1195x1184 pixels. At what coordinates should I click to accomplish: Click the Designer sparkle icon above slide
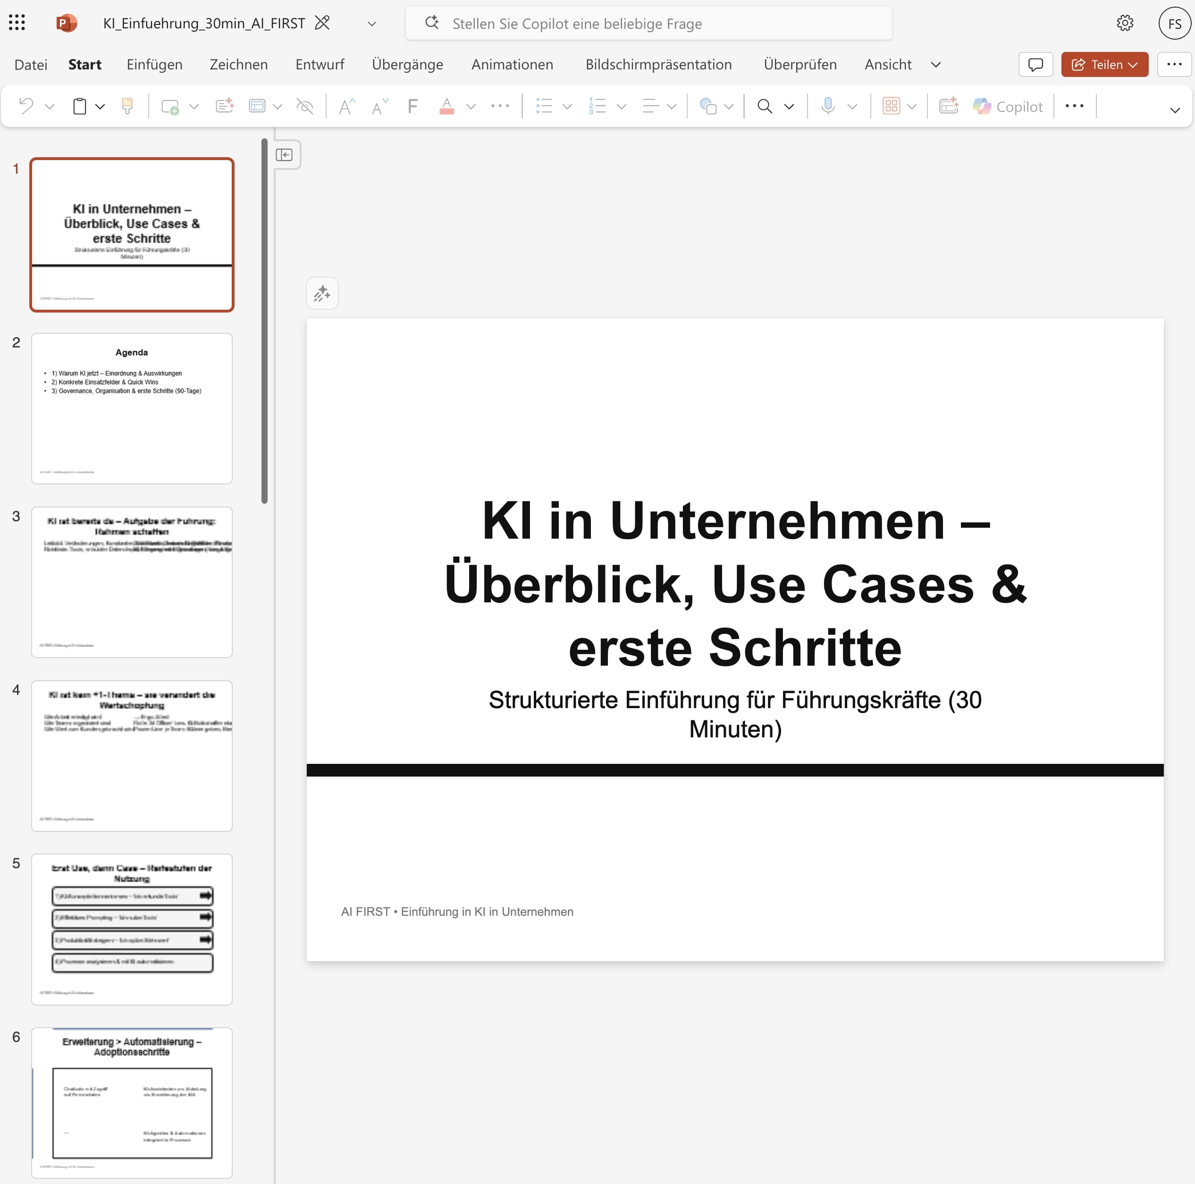322,293
